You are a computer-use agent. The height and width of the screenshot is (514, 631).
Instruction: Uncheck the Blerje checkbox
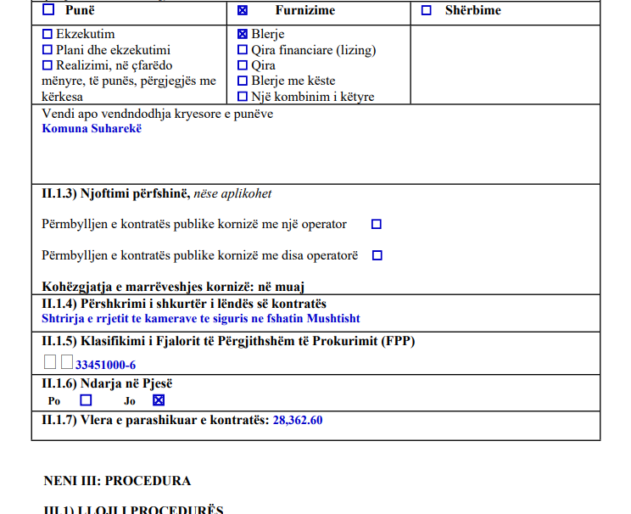point(243,34)
